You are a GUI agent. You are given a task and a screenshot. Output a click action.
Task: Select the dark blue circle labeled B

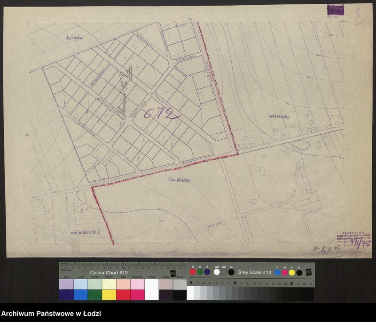point(207,272)
